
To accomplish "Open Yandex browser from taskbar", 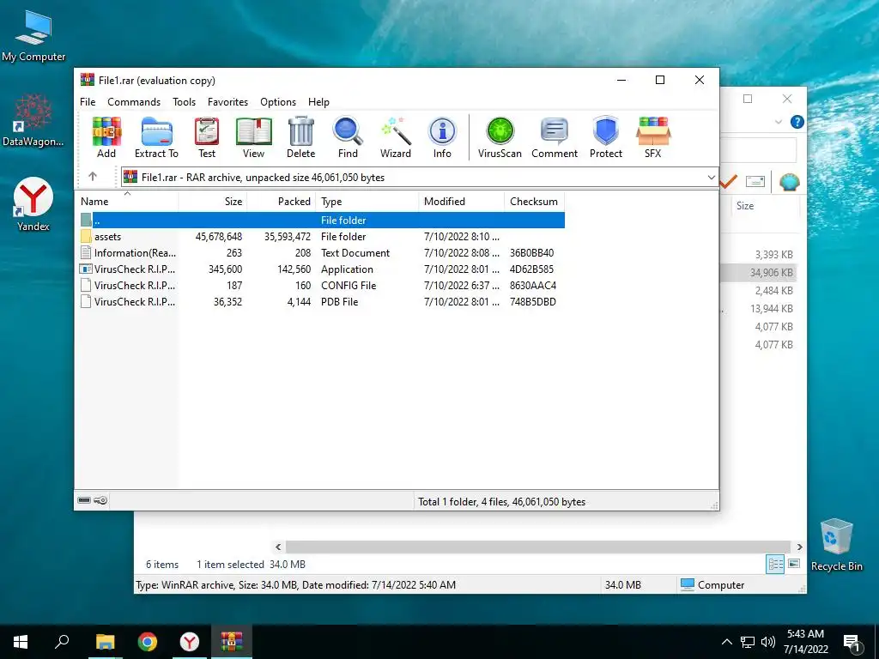I will tap(190, 642).
